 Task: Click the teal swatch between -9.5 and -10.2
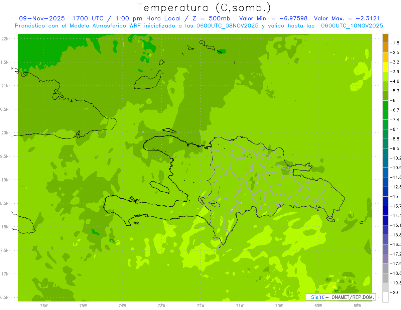tap(385, 153)
